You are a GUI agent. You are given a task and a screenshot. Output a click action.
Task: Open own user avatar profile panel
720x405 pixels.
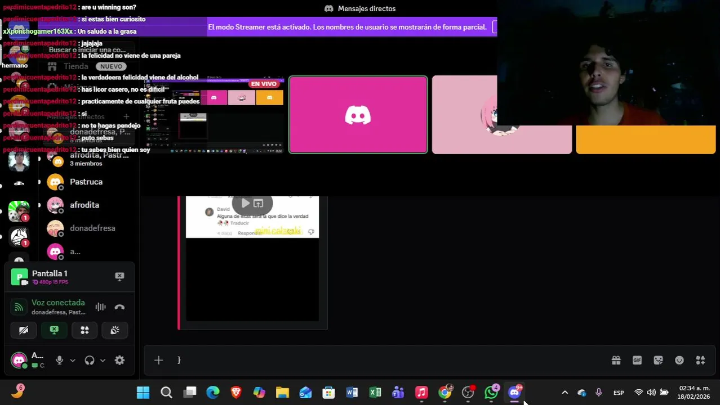19,361
